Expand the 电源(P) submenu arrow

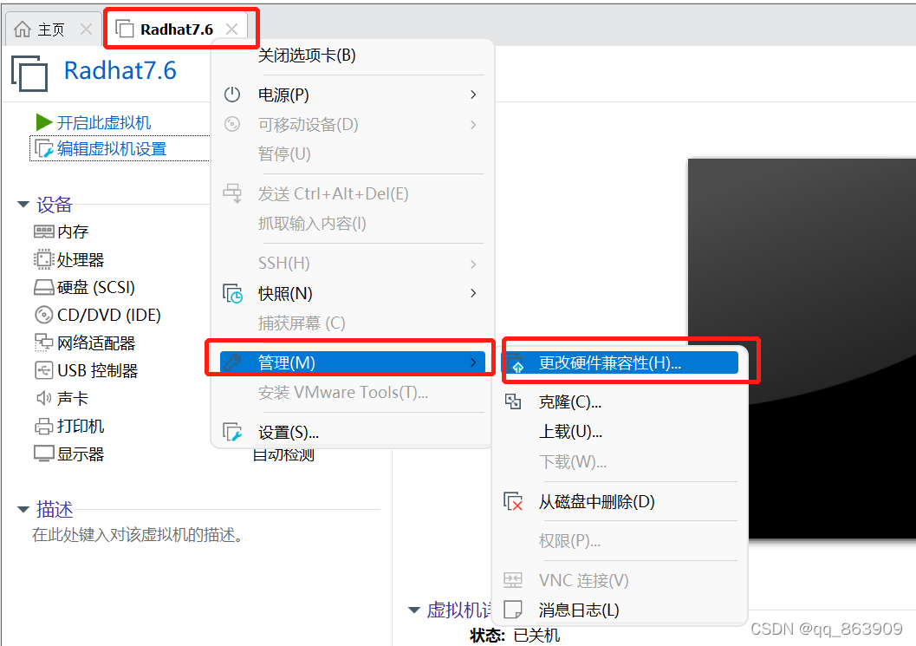473,95
